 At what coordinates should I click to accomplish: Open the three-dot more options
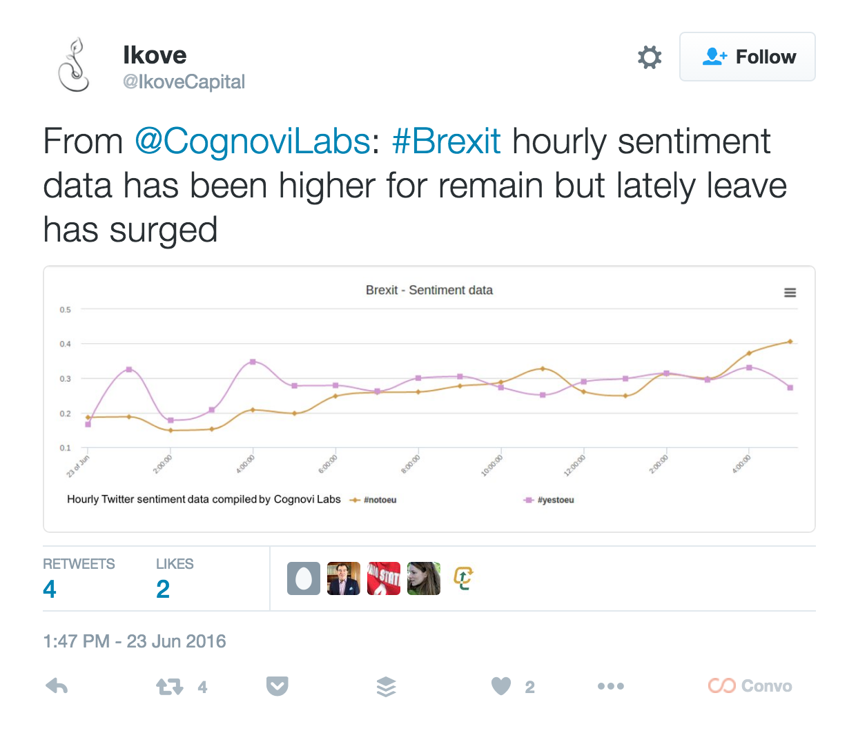(x=610, y=686)
